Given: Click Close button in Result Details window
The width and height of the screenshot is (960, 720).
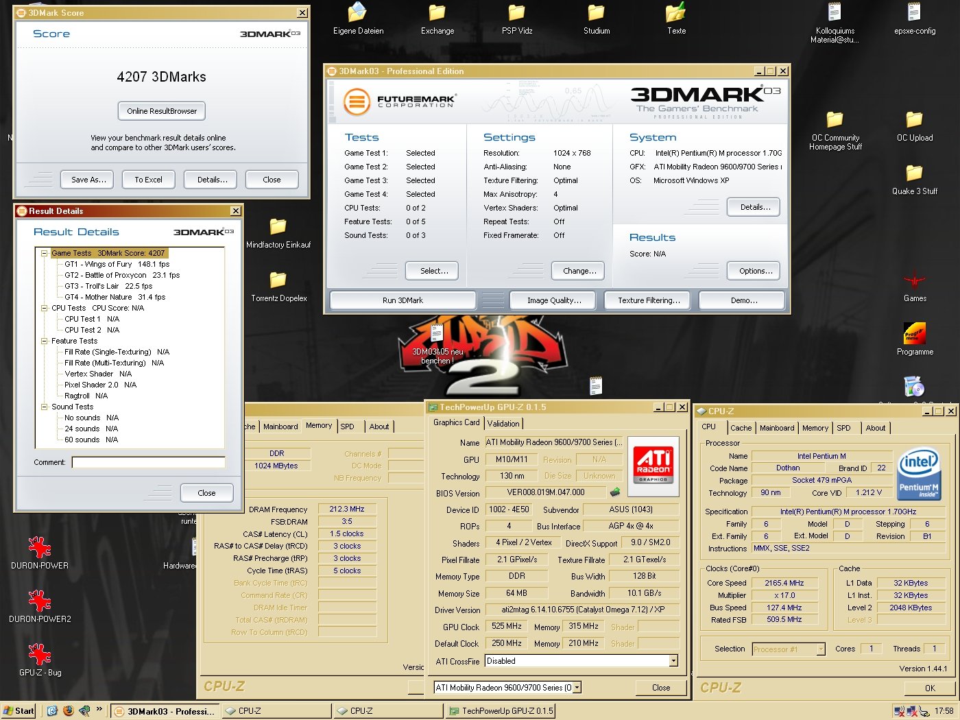Looking at the screenshot, I should 206,493.
